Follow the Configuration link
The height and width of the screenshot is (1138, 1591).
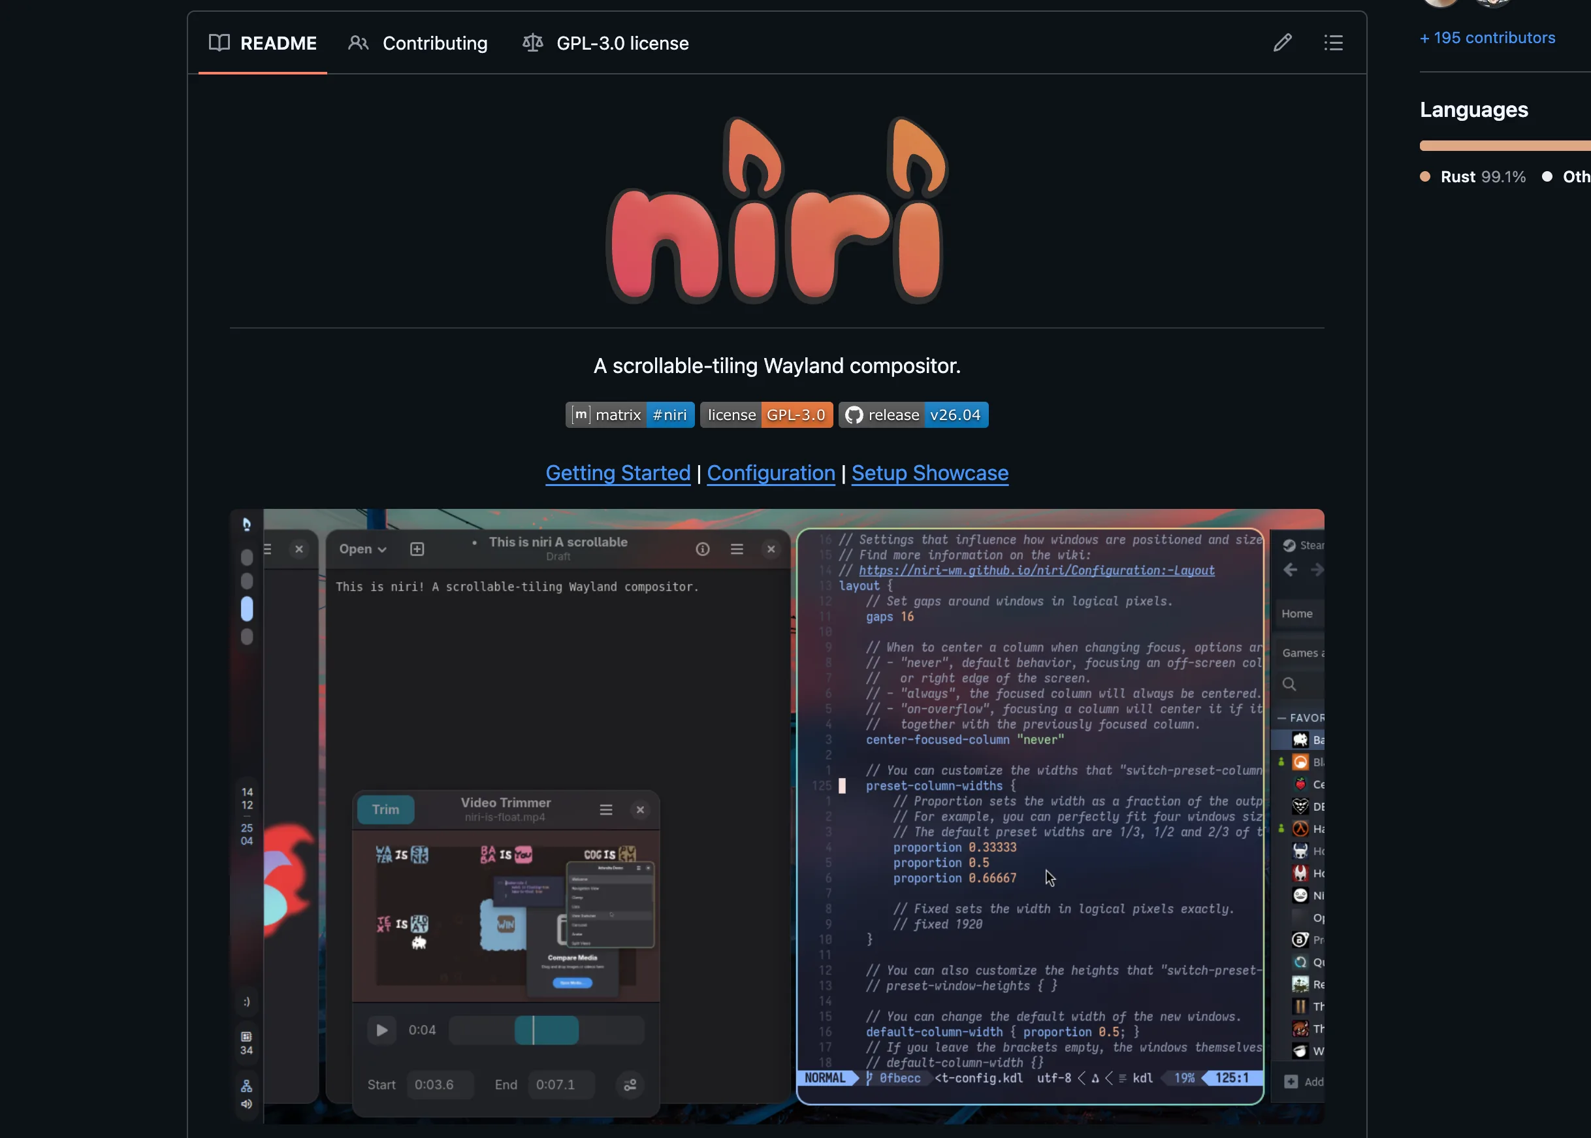point(771,473)
